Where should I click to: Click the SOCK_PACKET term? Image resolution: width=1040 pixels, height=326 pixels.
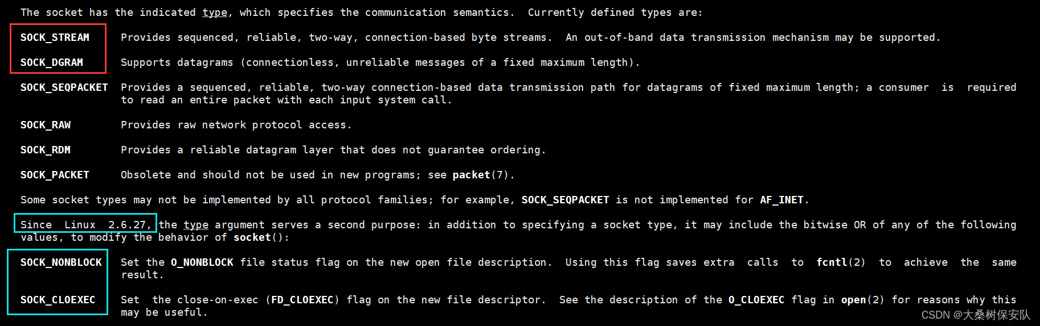tap(55, 175)
